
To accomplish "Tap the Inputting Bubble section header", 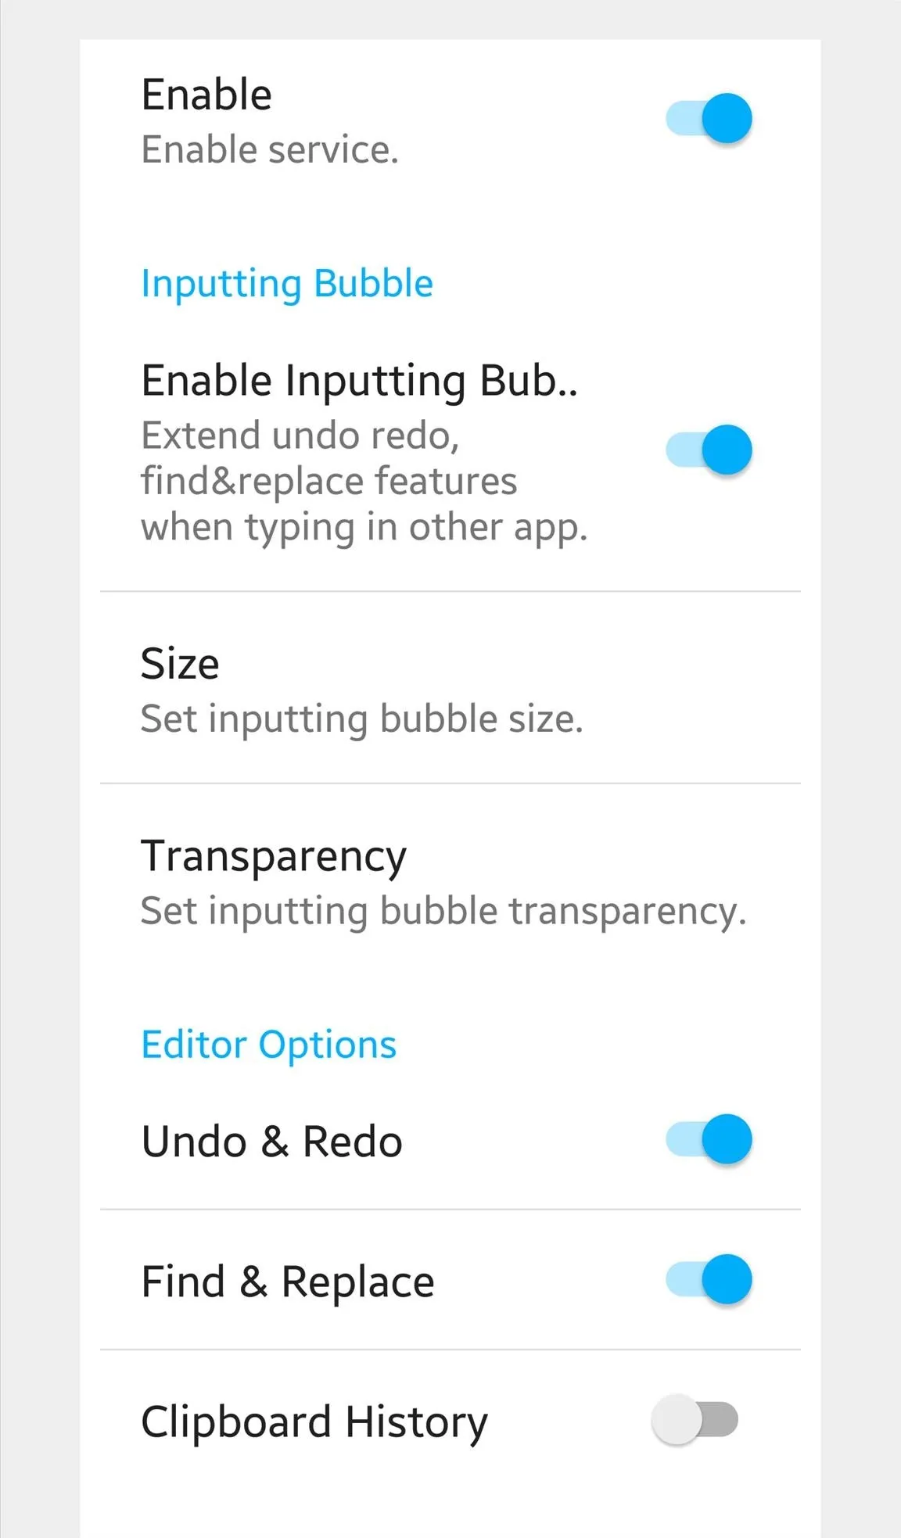I will point(287,284).
